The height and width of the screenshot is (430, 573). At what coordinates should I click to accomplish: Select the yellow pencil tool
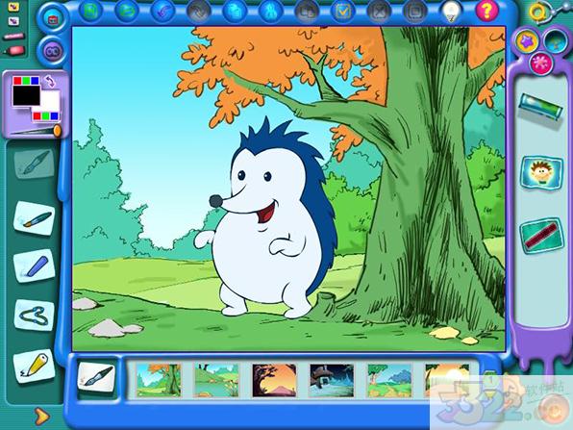[35, 366]
